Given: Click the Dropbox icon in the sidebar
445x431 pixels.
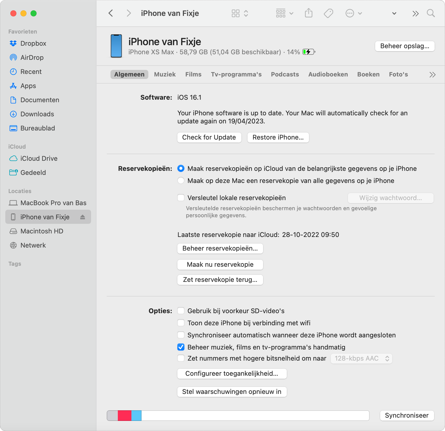Looking at the screenshot, I should tap(13, 43).
